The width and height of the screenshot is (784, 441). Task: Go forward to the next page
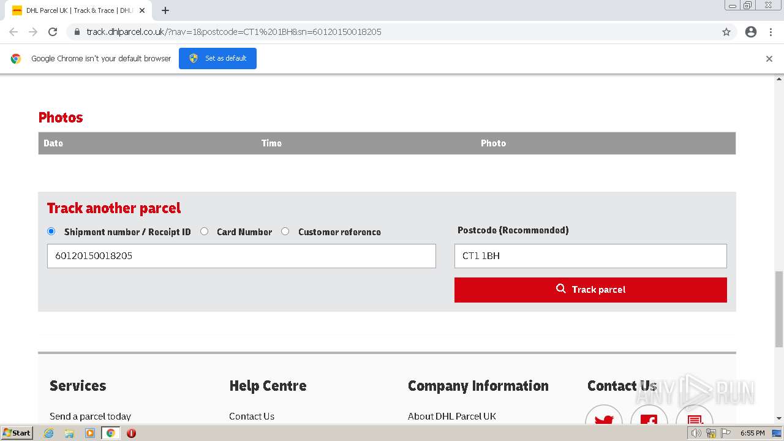click(x=33, y=32)
